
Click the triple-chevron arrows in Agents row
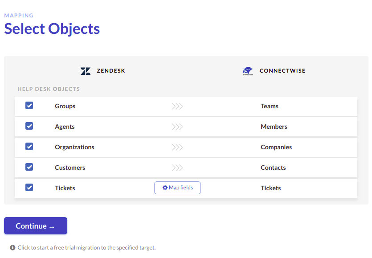coord(177,127)
